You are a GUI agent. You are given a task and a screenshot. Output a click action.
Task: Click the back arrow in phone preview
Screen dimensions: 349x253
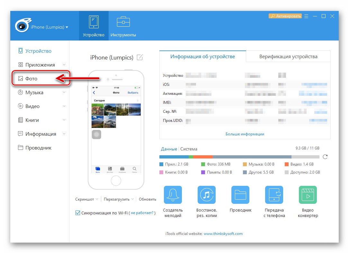pos(94,93)
